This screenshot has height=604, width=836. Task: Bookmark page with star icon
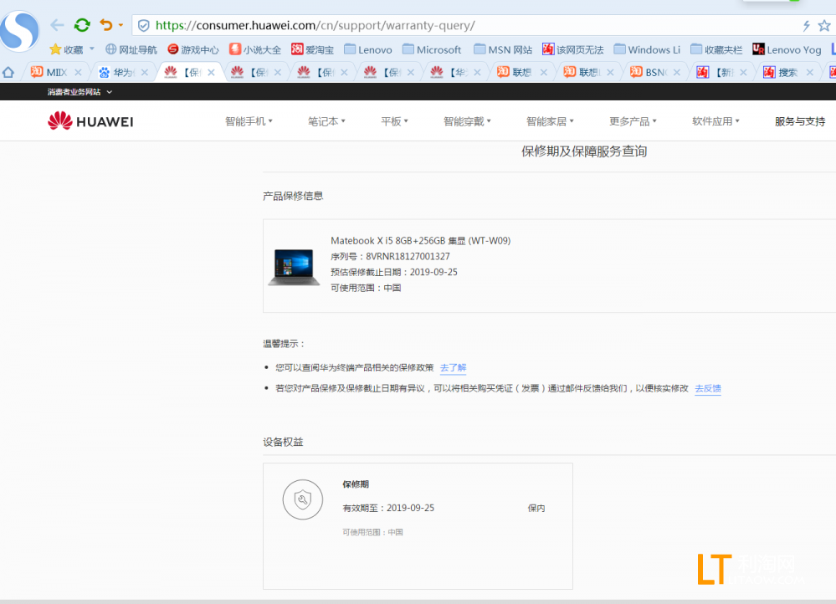point(824,26)
